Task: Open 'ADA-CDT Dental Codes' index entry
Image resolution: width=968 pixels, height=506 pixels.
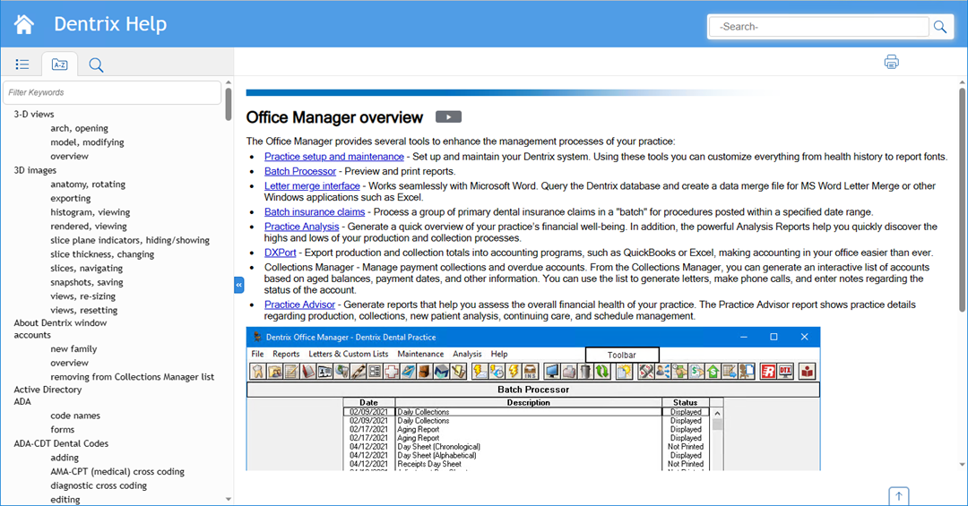Action: [61, 443]
